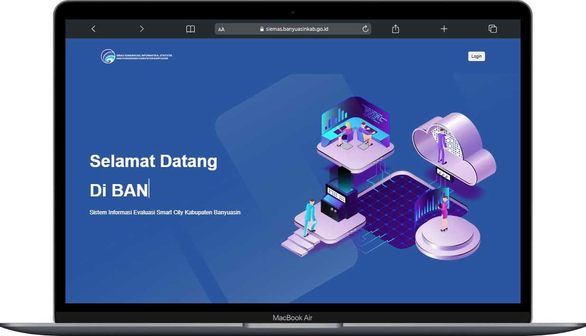Screen dimensions: 586x336
Task: Select the siemas.banyuasinkab.go.id address field
Action: click(x=293, y=29)
